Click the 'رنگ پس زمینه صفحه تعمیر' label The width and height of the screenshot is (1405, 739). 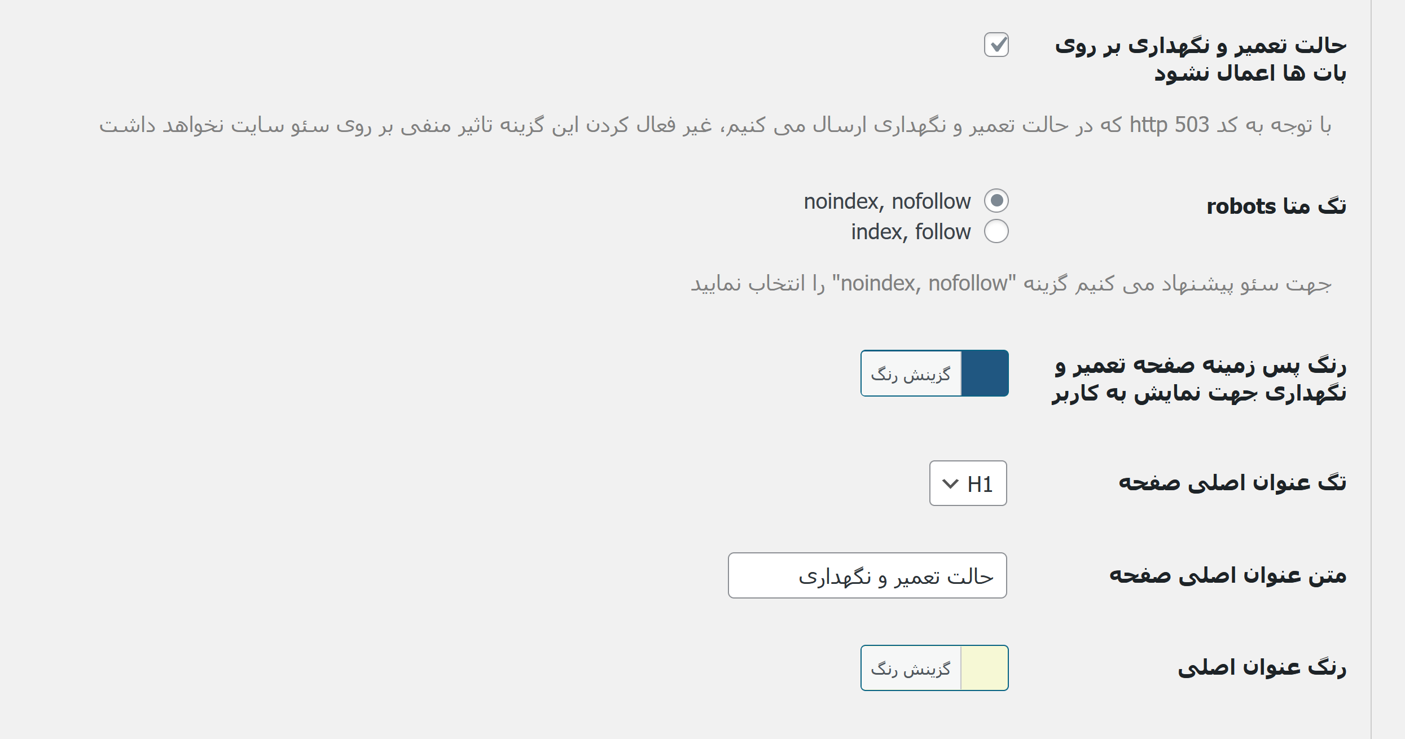[1199, 379]
